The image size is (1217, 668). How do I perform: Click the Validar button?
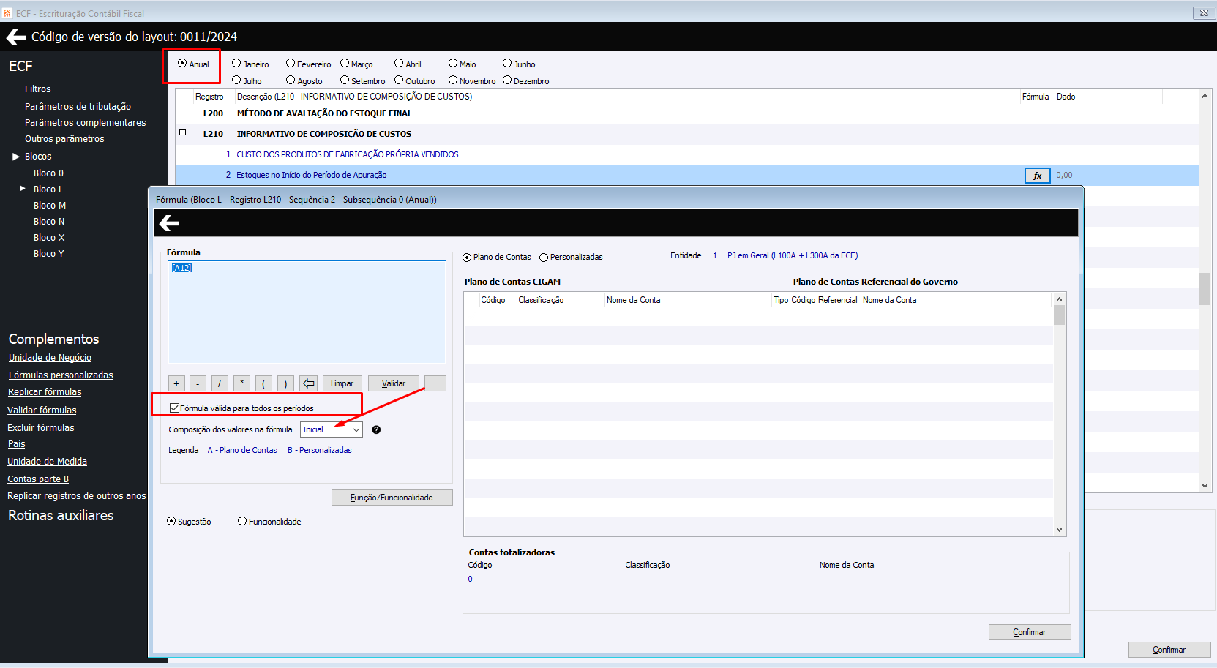coord(394,383)
